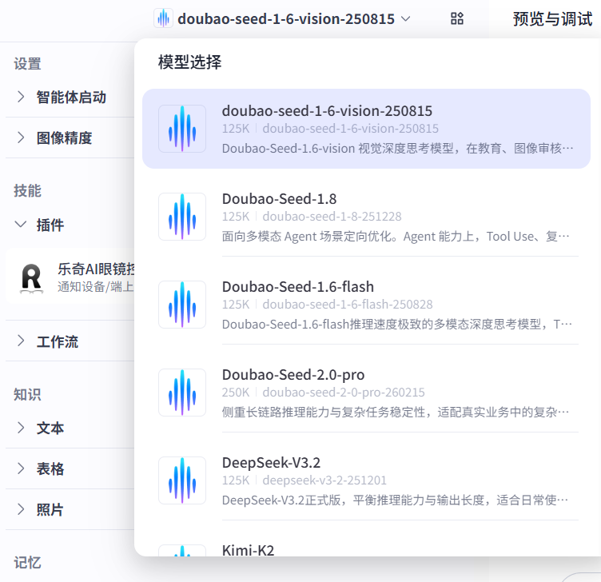Select doubao-seed-1-6-vision-250815 model in list

[366, 129]
